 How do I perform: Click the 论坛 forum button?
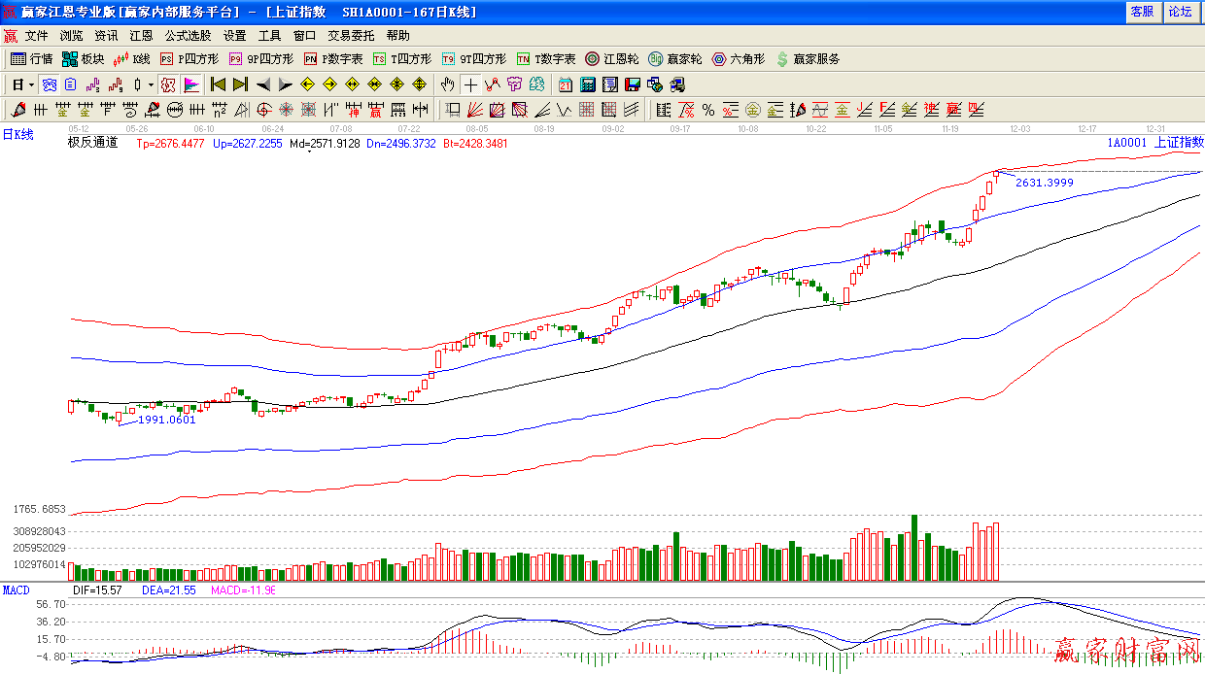[1180, 12]
